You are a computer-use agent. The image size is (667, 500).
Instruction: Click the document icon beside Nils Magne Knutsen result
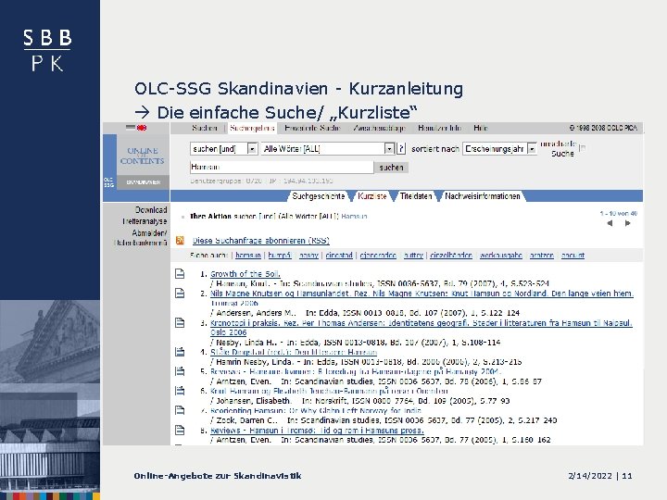(180, 294)
